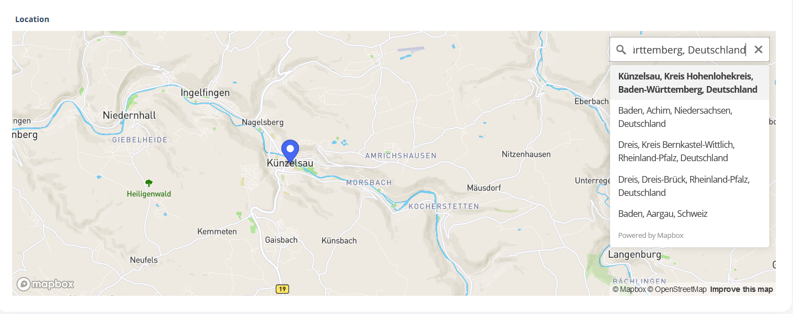Choose Baden, Aargau, Schweiz suggestion
Image resolution: width=793 pixels, height=314 pixels.
[x=690, y=214]
